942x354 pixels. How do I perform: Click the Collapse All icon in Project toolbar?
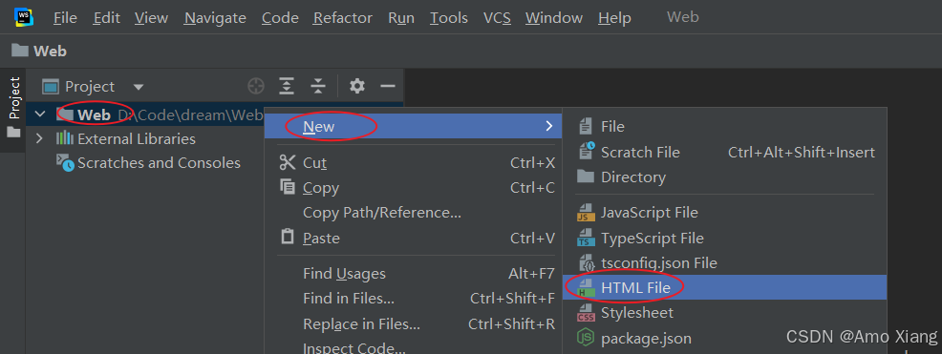click(318, 87)
